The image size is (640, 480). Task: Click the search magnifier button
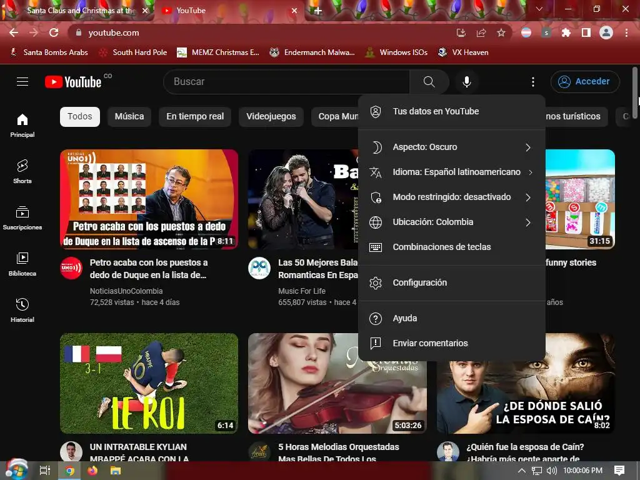tap(429, 82)
